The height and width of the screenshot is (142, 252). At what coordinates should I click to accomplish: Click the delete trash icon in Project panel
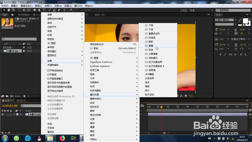[x=24, y=96]
